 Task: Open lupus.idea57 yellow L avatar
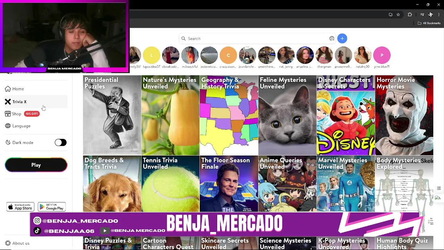point(152,55)
